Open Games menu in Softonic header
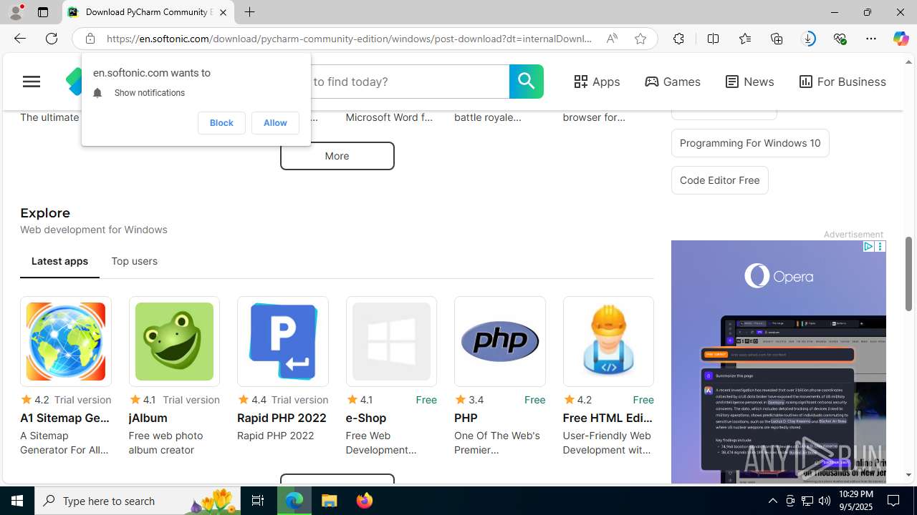The height and width of the screenshot is (515, 917). (x=673, y=82)
